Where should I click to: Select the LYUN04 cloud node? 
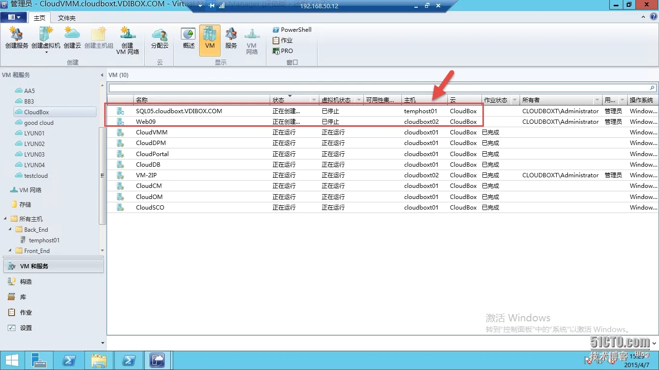tap(34, 165)
